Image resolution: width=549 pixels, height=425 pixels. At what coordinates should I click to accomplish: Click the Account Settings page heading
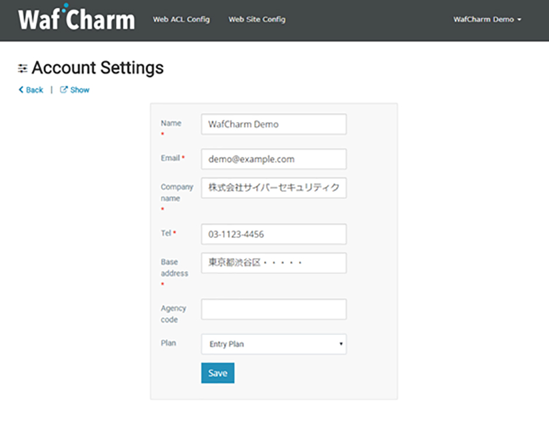98,68
